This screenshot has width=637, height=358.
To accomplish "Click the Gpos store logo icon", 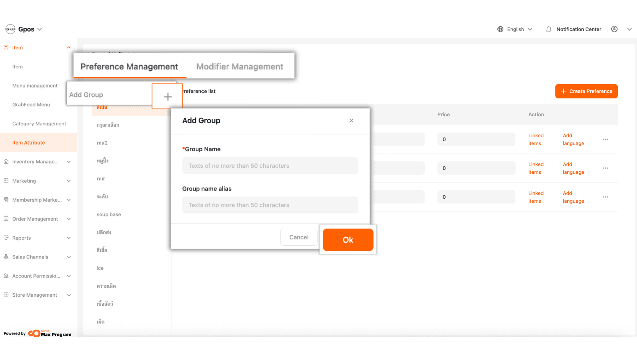I will pyautogui.click(x=10, y=29).
